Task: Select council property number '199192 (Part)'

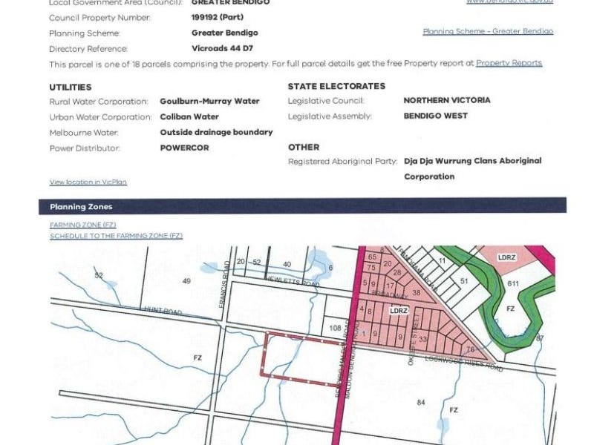Action: coord(218,17)
